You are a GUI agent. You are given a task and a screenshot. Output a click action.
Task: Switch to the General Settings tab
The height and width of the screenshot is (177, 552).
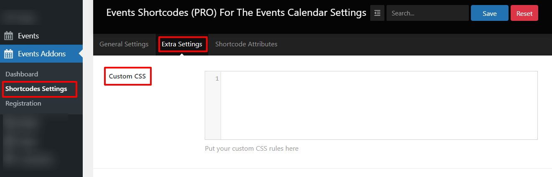(124, 44)
